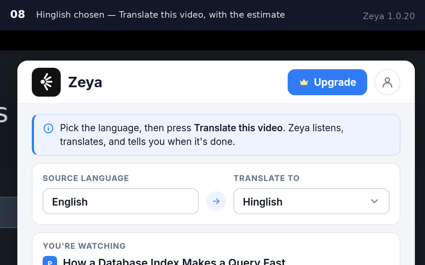Viewport: 425px width, 265px height.
Task: Open the Translate To Hinglish dropdown
Action: (312, 201)
